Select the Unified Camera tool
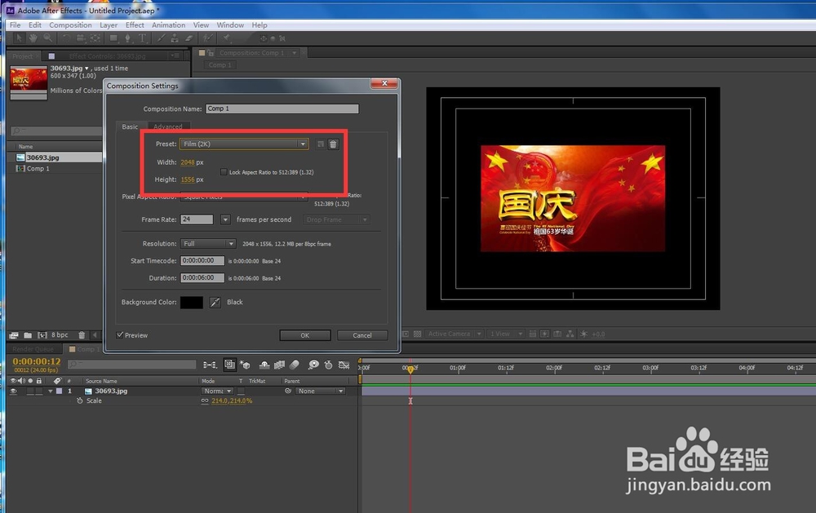816x513 pixels. click(x=81, y=38)
